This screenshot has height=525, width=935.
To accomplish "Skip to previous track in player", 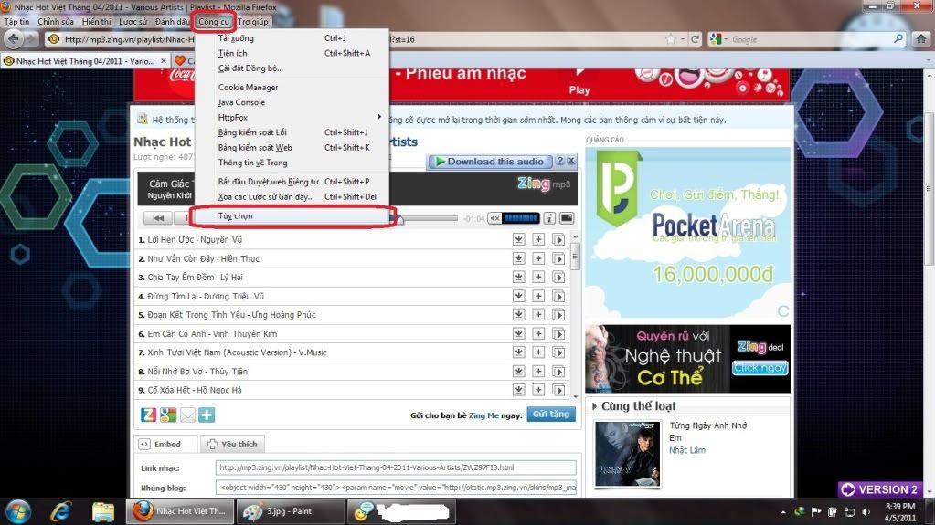I will pyautogui.click(x=158, y=218).
